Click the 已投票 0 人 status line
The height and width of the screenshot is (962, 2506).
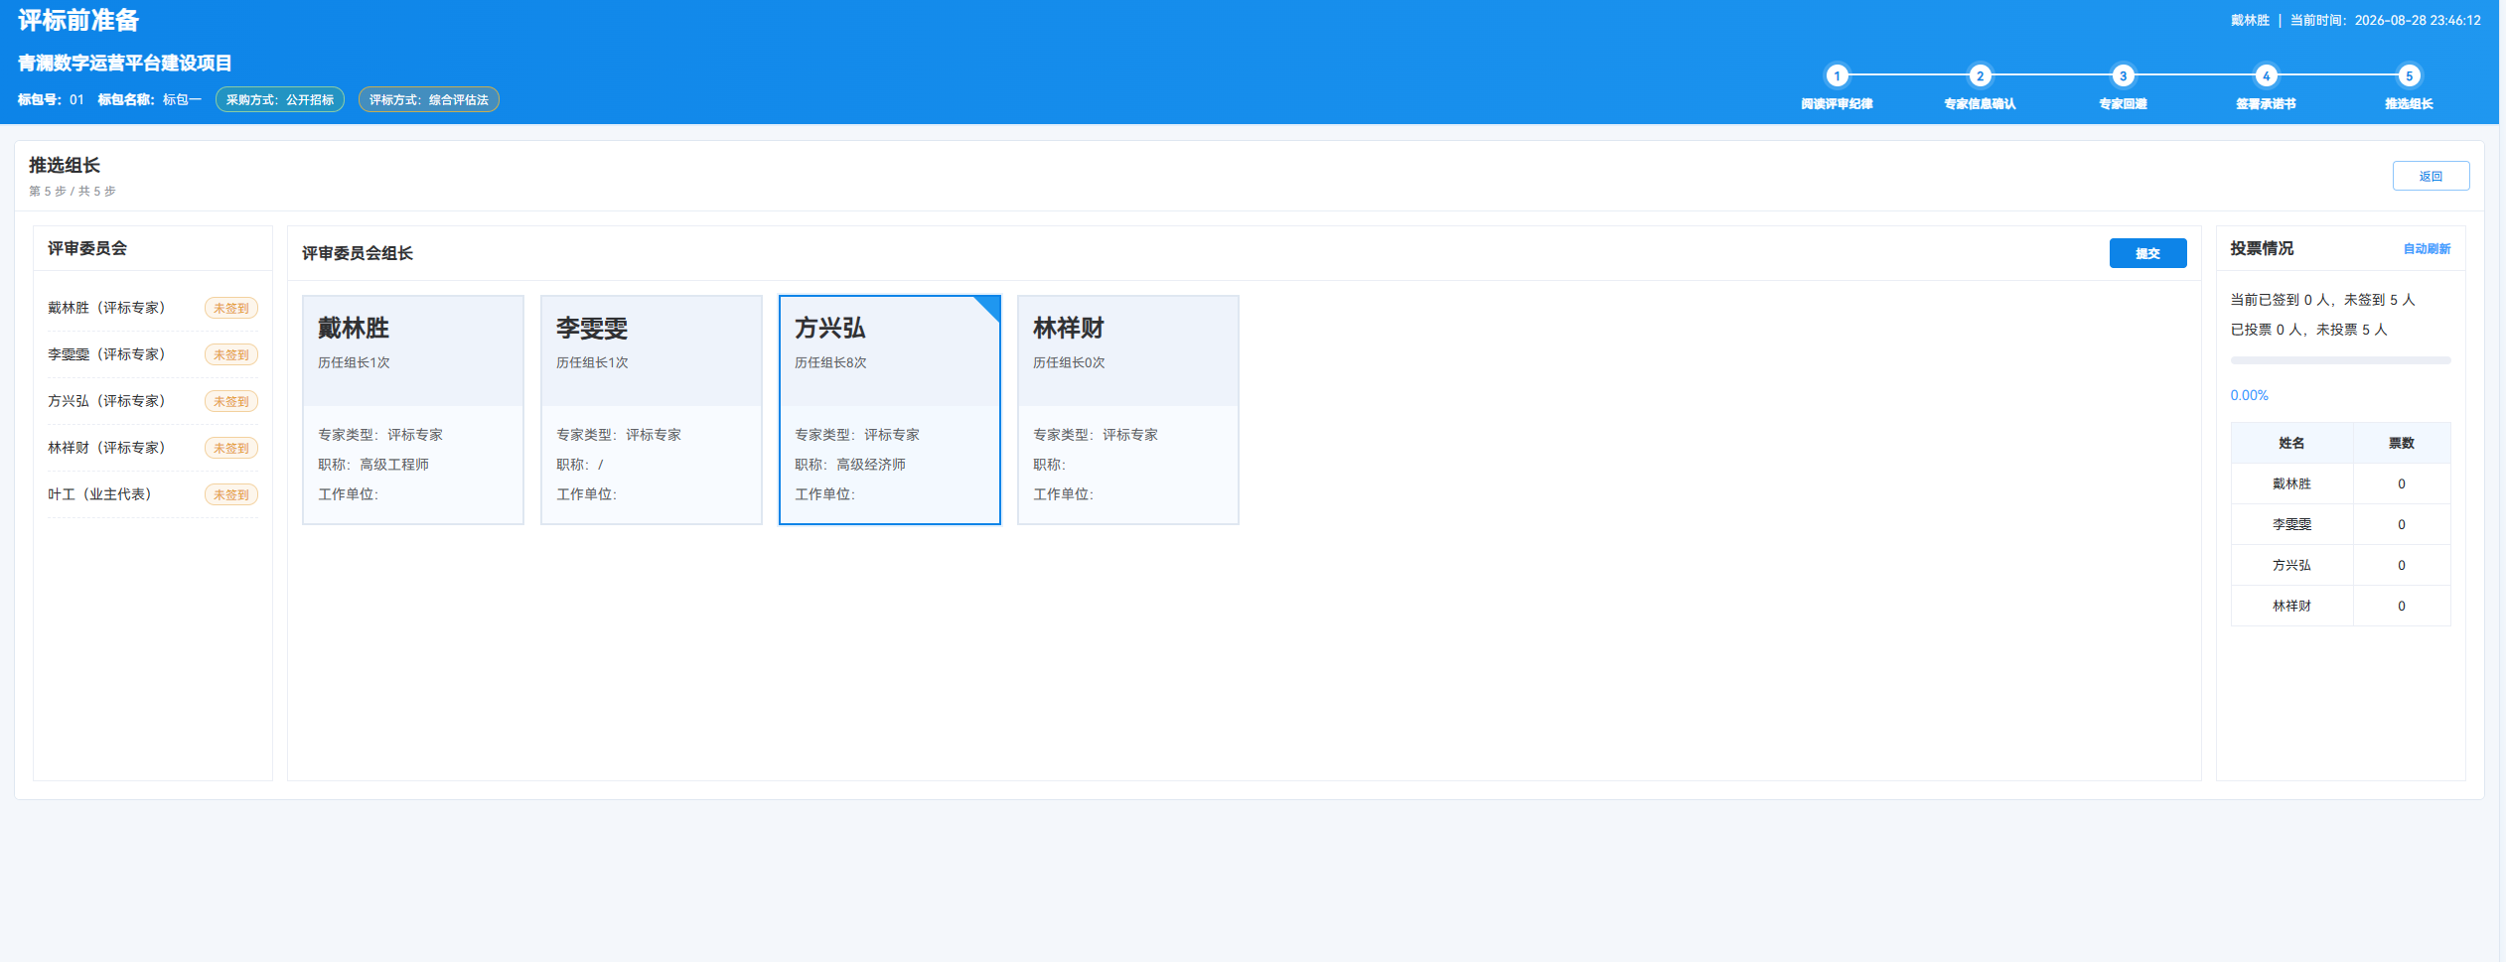(2308, 330)
